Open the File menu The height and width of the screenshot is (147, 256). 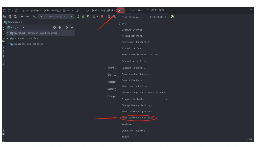(10, 10)
